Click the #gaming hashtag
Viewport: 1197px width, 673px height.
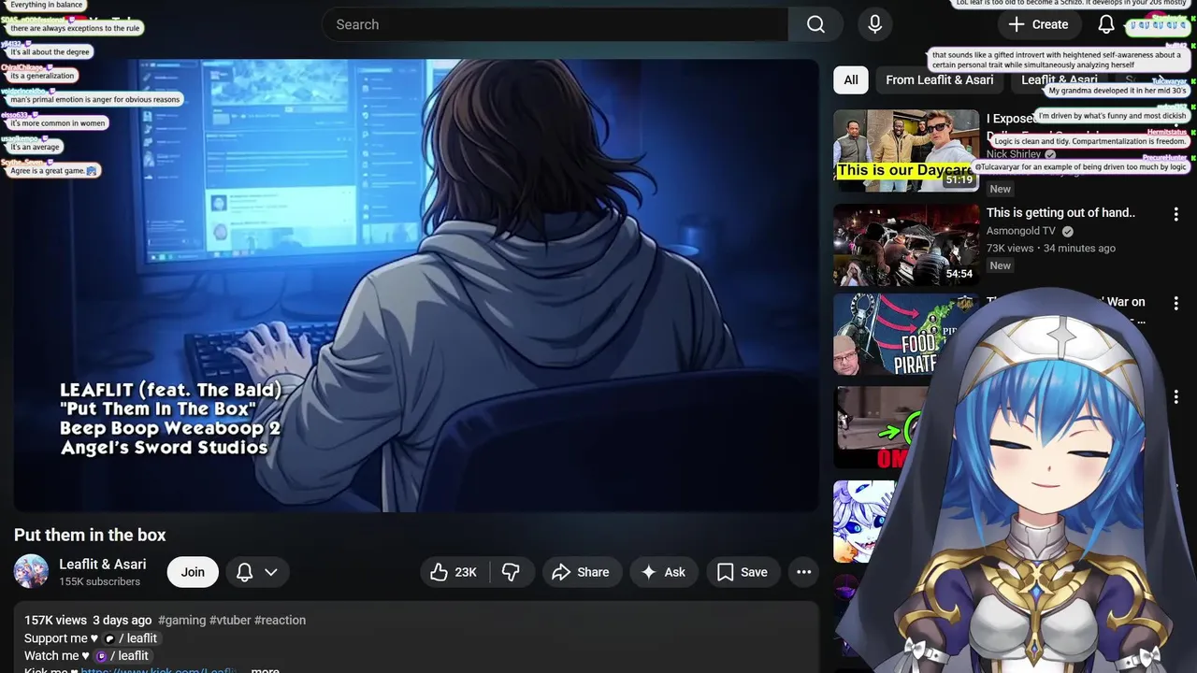pos(182,620)
